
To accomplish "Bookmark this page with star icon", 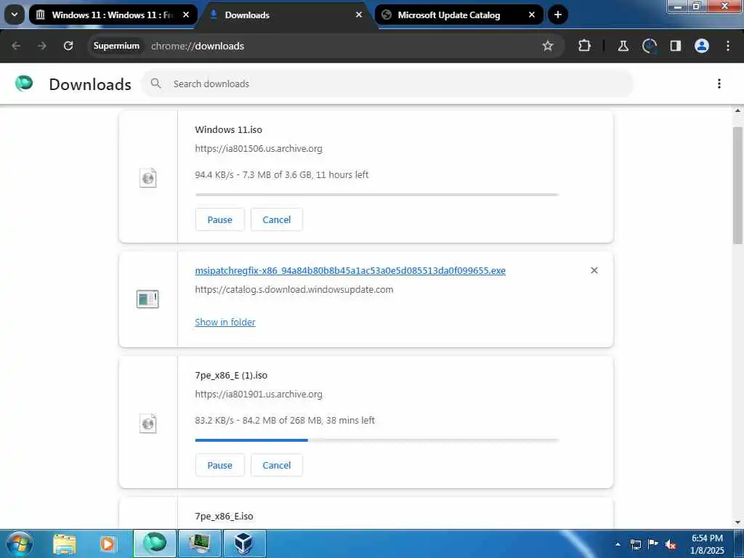I will coord(548,46).
